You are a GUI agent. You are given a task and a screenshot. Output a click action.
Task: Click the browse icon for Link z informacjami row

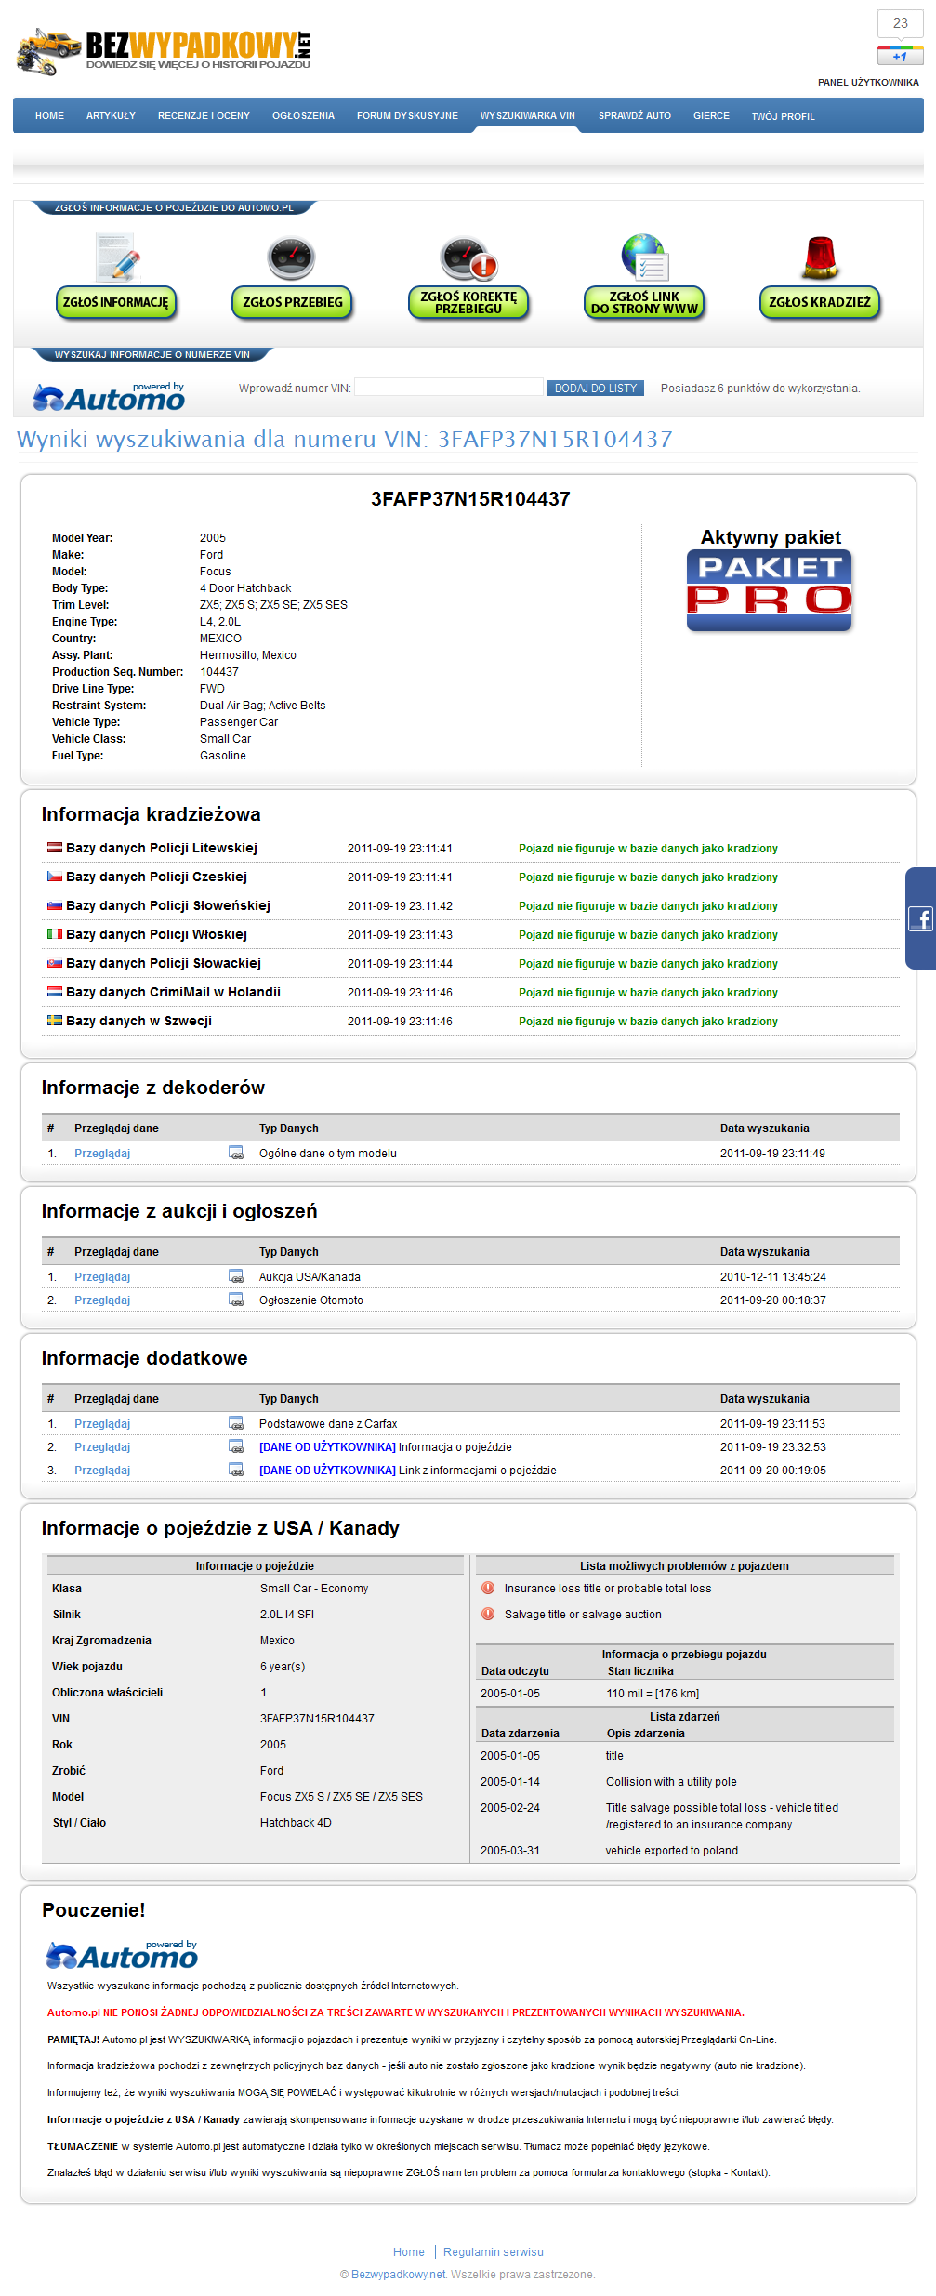[x=236, y=1470]
